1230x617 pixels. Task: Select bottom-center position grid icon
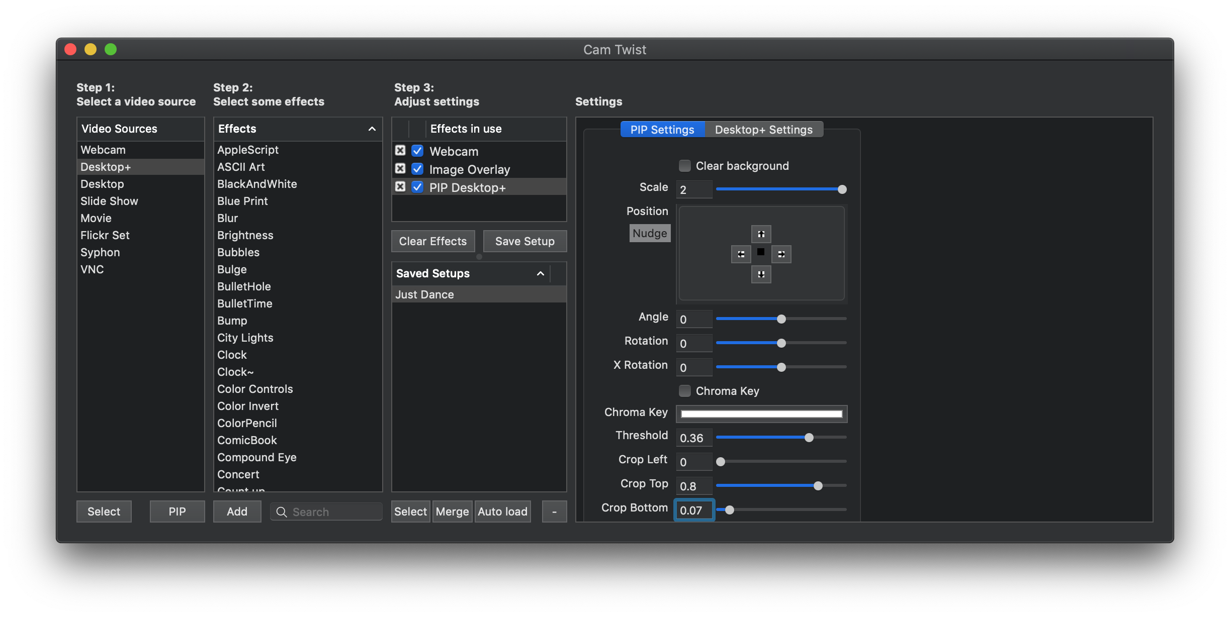pyautogui.click(x=761, y=274)
